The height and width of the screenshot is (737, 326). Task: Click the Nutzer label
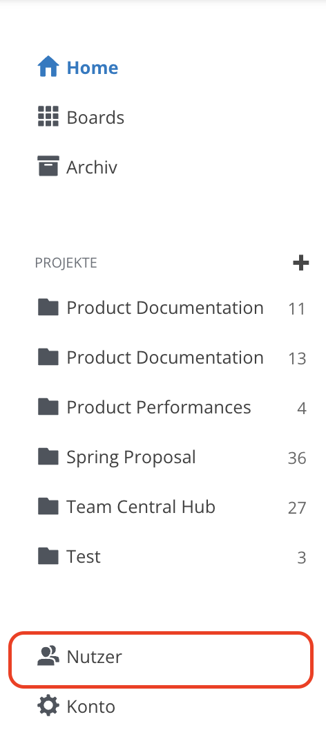[x=95, y=657]
